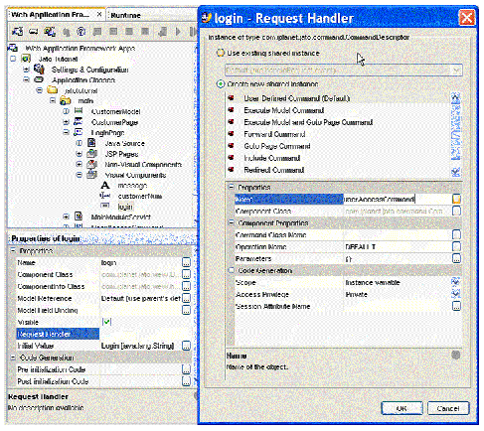Choose Redirect Command in list
484x431 pixels.
(x=273, y=170)
